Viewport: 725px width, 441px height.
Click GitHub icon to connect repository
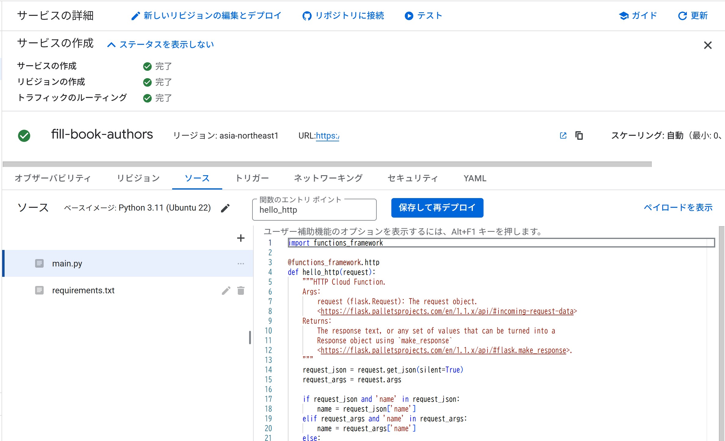coord(307,16)
